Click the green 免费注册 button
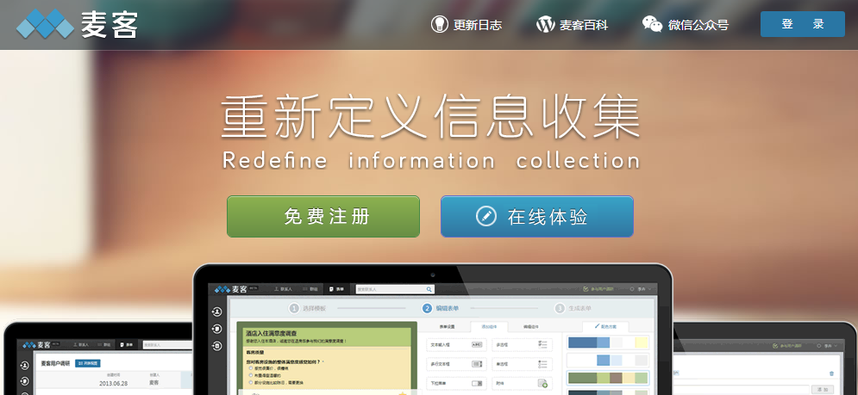Image resolution: width=858 pixels, height=395 pixels. coord(323,216)
